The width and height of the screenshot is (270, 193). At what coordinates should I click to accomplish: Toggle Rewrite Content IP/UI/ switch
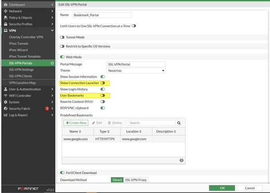[x=103, y=102]
